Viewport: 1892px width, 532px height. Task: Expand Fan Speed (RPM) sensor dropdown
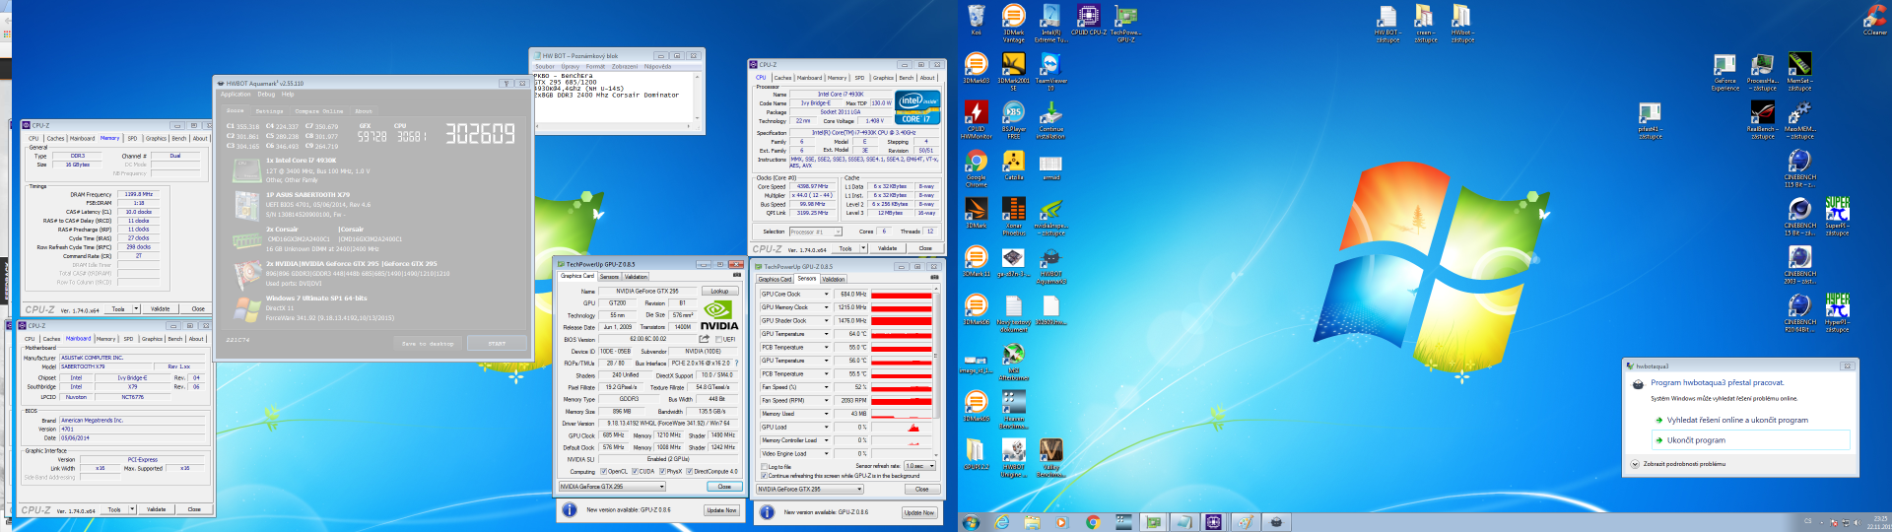[x=828, y=401]
